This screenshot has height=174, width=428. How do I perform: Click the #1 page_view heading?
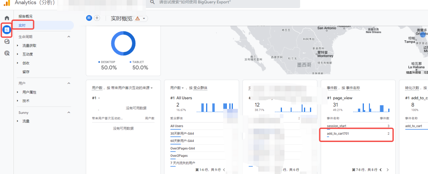pos(339,98)
